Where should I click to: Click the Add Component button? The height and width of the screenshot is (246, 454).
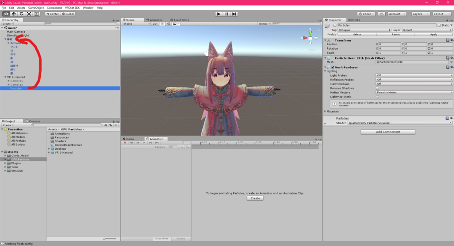point(387,132)
